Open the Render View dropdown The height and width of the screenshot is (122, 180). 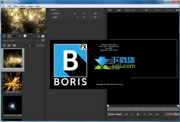click(x=131, y=10)
